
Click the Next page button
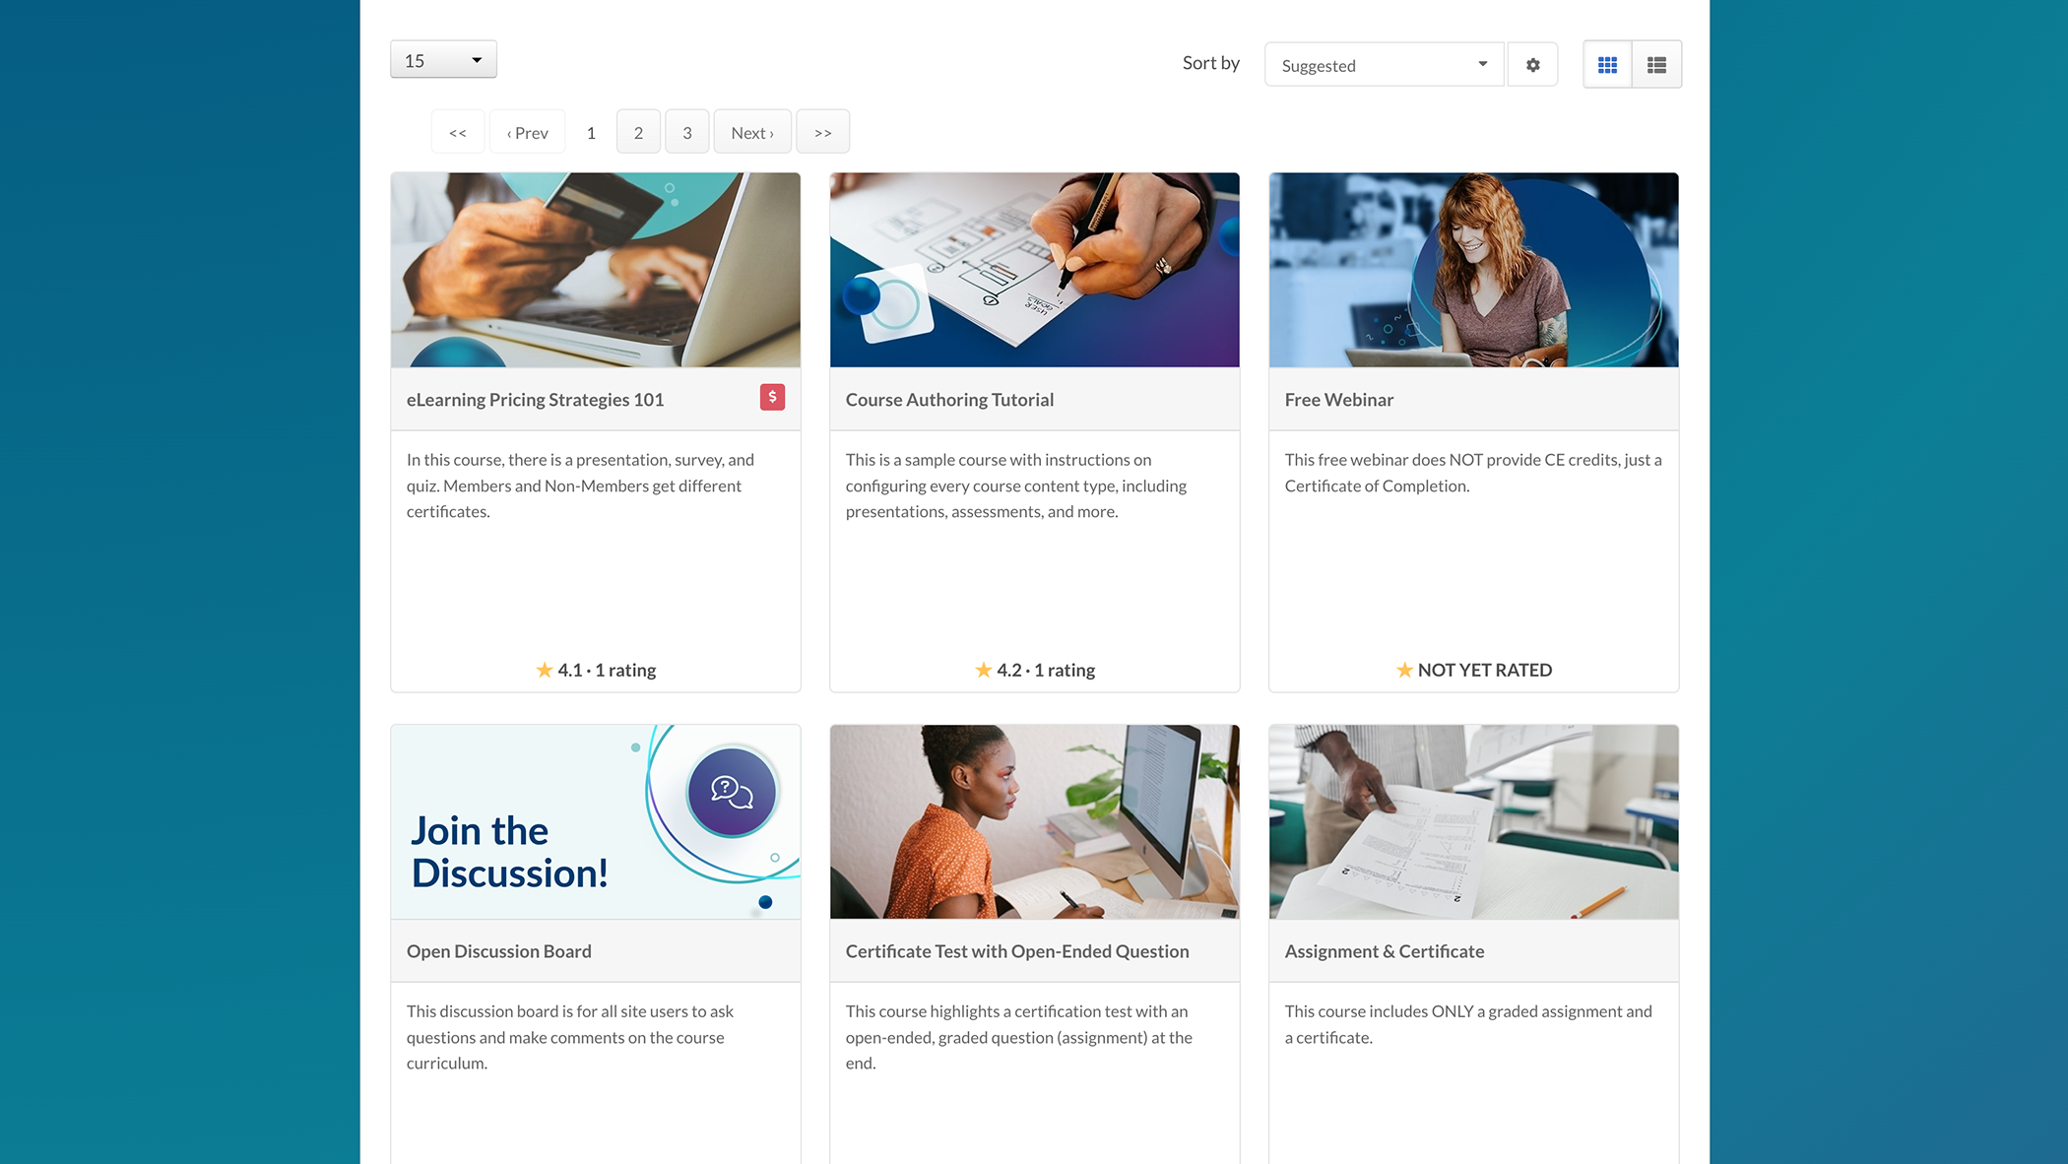click(x=752, y=132)
